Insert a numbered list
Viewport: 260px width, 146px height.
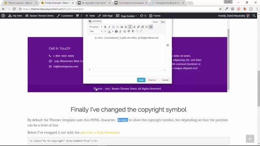[117, 27]
